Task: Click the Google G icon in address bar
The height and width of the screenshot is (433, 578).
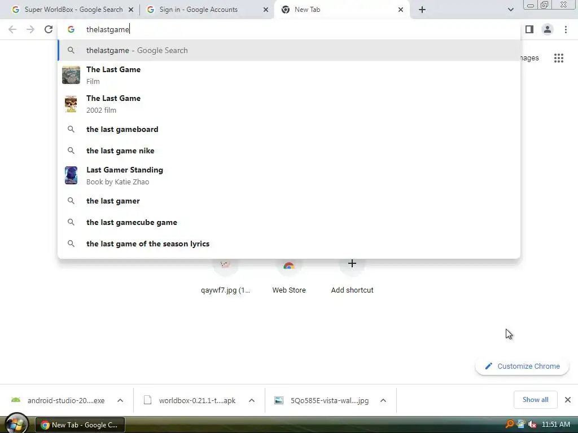Action: pyautogui.click(x=71, y=29)
